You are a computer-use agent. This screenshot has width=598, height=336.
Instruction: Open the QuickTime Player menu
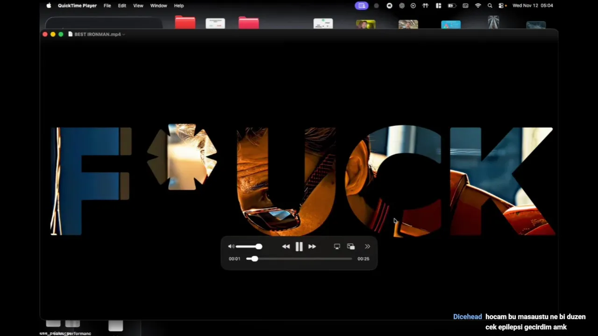(x=77, y=6)
